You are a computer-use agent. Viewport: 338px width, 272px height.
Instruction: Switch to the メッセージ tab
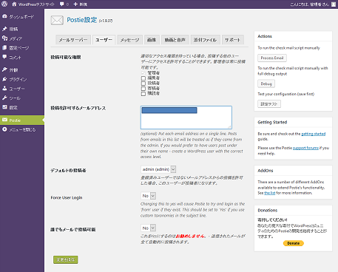(x=129, y=40)
